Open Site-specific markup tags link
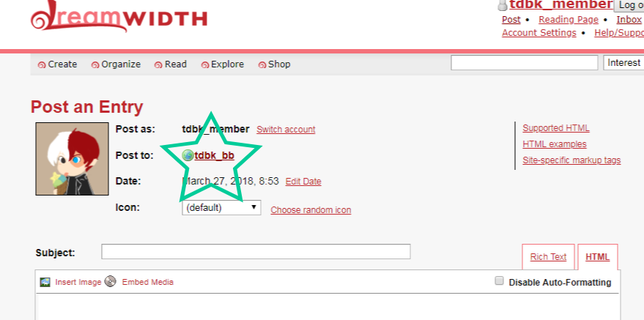 (571, 160)
